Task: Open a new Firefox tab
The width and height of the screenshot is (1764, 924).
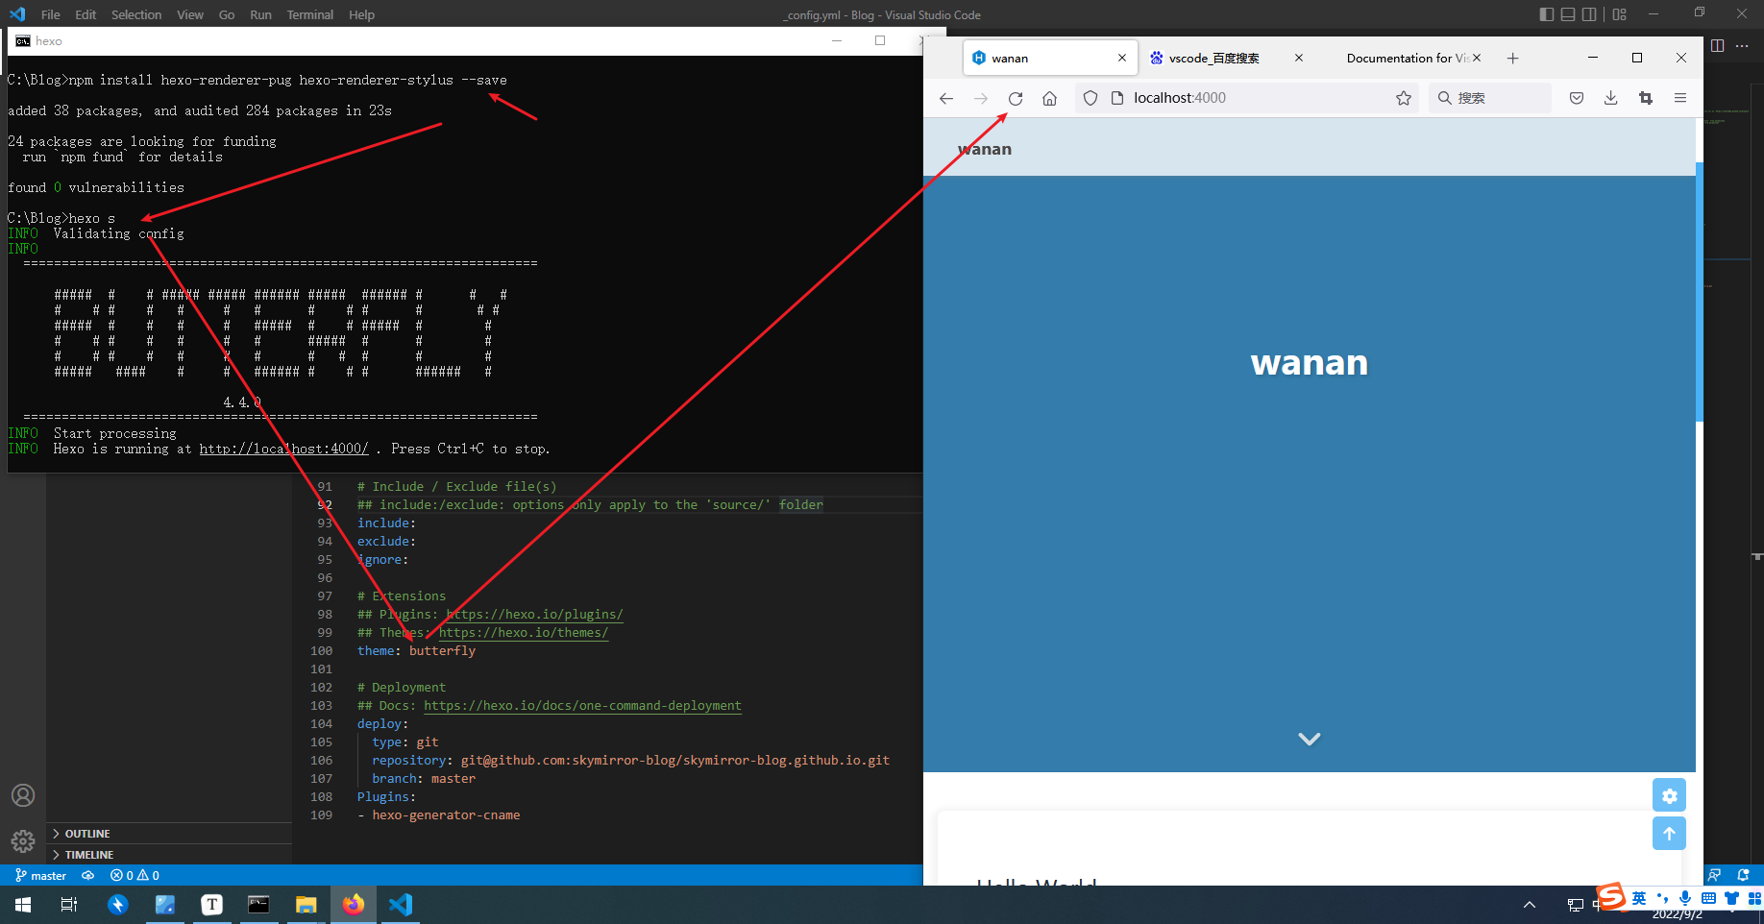Action: click(1513, 59)
